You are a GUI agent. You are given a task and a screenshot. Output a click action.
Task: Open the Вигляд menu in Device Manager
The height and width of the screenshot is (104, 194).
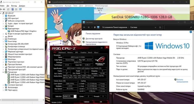[x=14, y=6]
